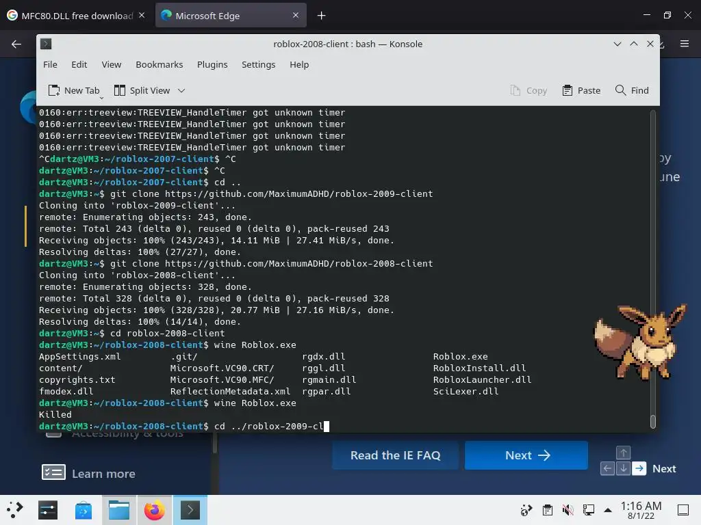Screen dimensions: 701x525
Task: Open the clock showing 1:16 AM
Action: [x=641, y=510]
